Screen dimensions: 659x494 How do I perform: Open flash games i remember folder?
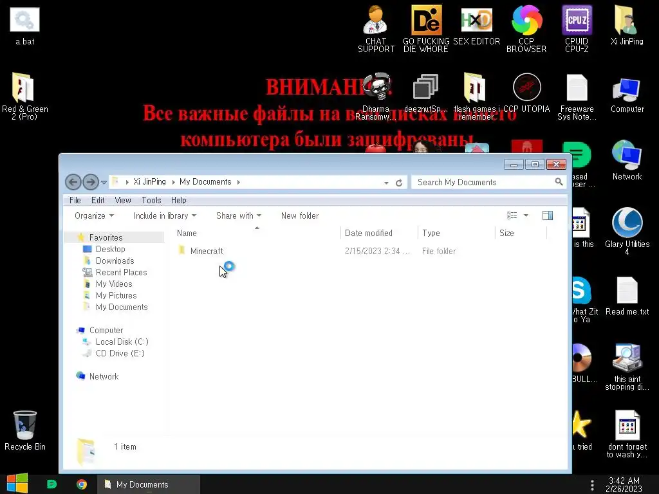point(476,96)
